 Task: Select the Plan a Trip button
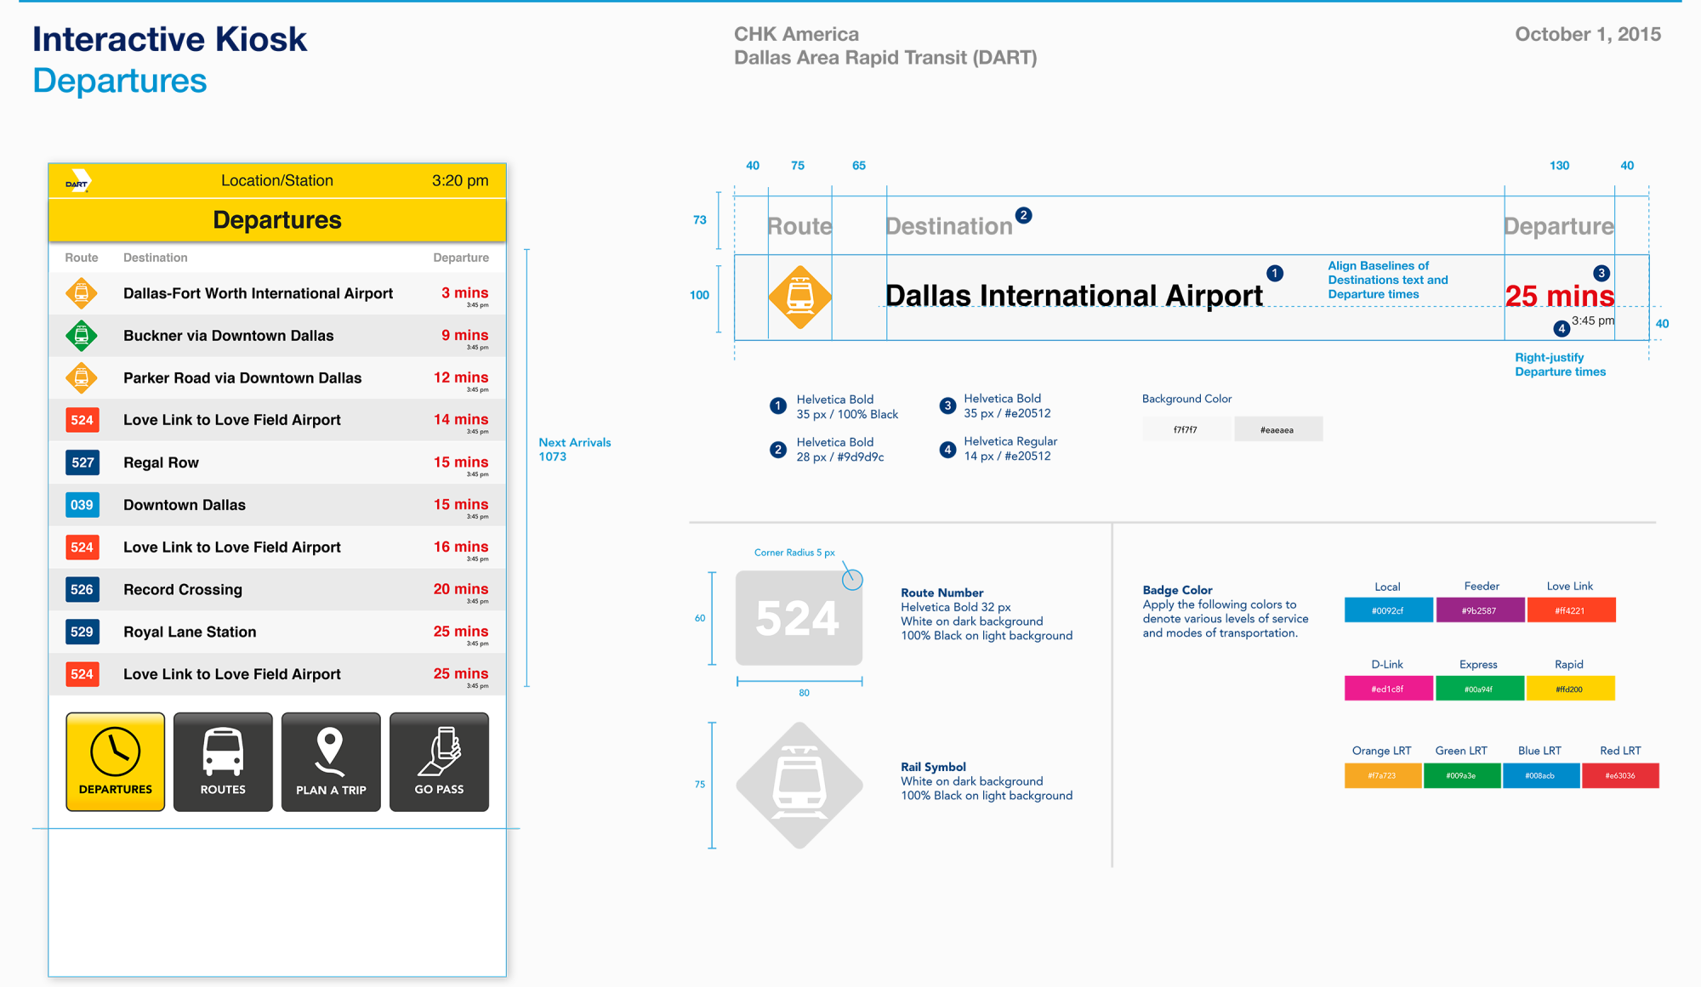[331, 762]
